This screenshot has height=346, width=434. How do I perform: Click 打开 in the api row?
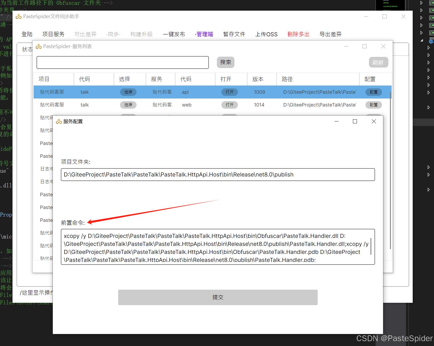pyautogui.click(x=230, y=92)
